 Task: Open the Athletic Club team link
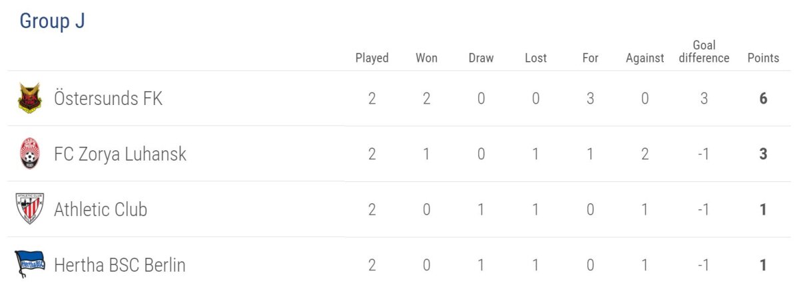coord(101,209)
